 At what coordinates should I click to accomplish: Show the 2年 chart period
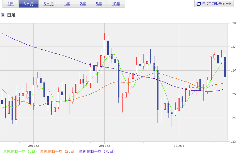click(x=83, y=4)
